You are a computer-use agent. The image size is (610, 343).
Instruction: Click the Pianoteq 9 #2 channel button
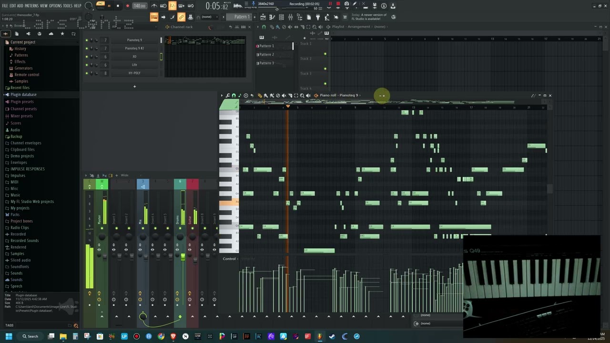click(x=134, y=48)
